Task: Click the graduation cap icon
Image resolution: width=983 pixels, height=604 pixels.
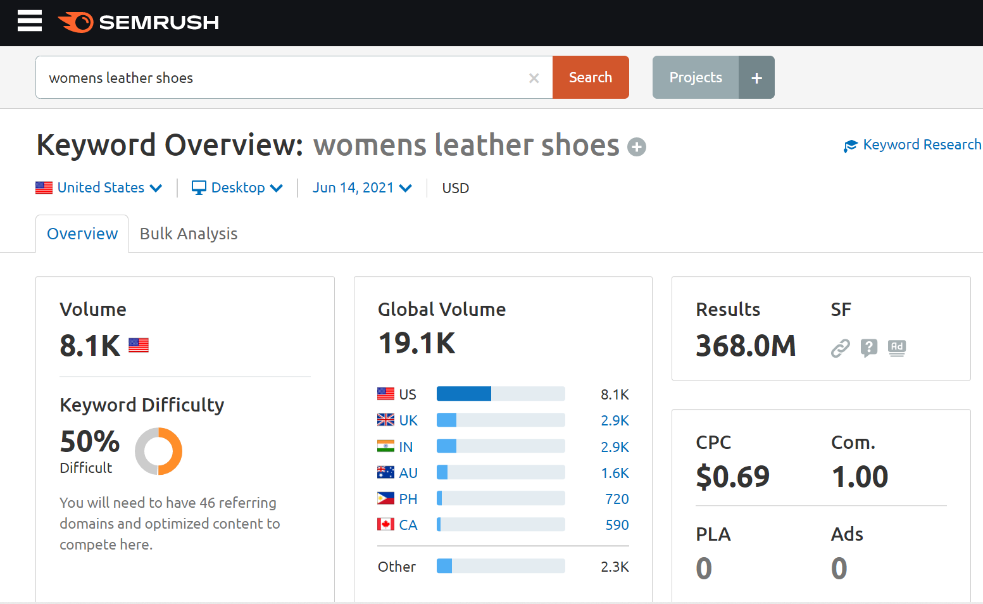Action: (851, 146)
